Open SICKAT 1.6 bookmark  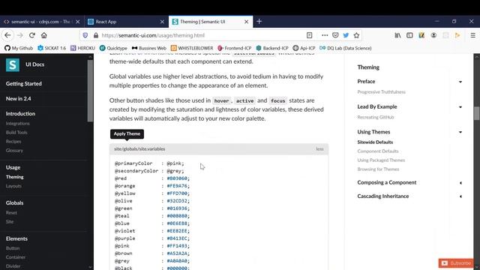click(52, 48)
